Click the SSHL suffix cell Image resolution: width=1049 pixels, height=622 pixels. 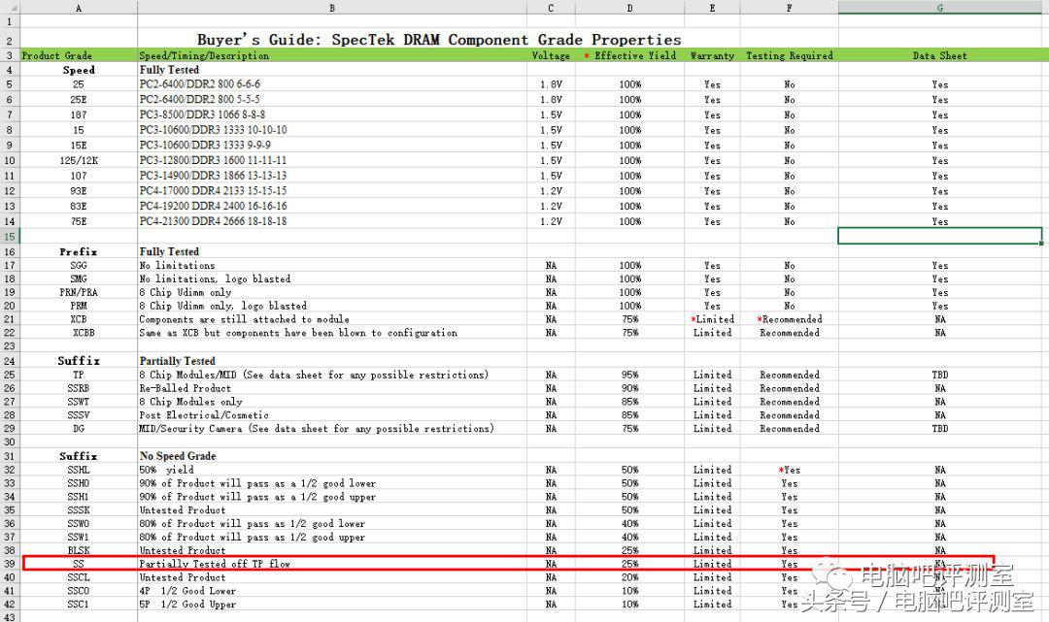tap(79, 470)
